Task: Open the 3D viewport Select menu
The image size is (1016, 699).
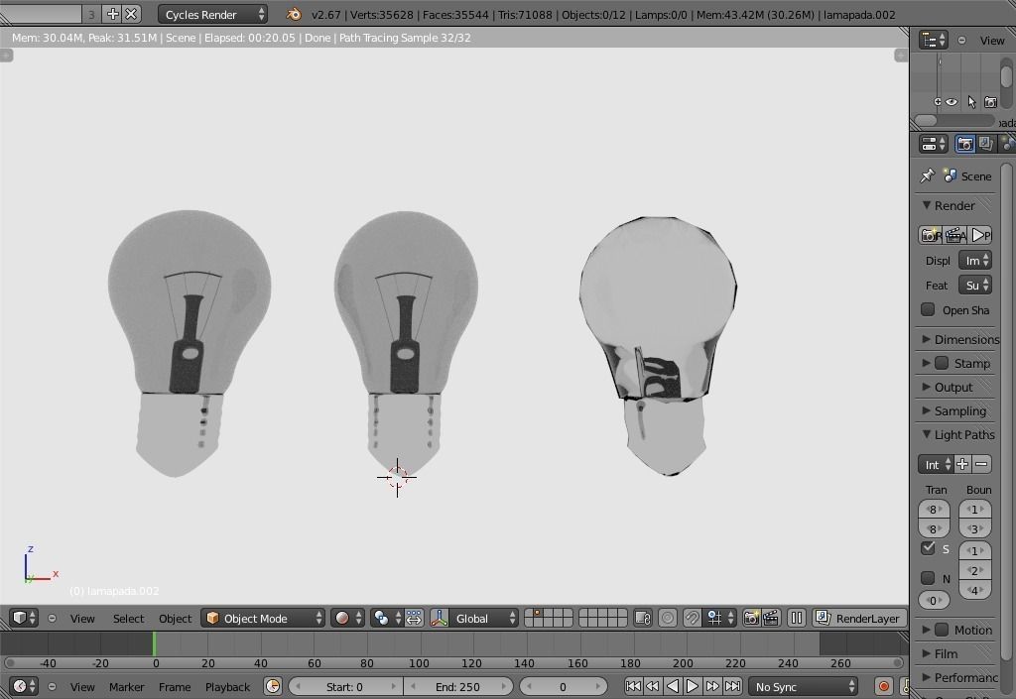Action: point(128,618)
